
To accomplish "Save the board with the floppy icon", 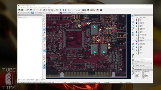I will coord(19,10).
